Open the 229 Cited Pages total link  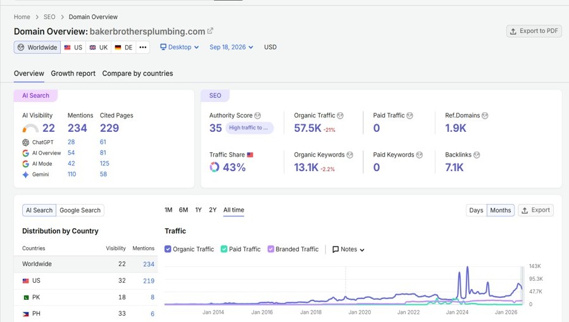(109, 128)
